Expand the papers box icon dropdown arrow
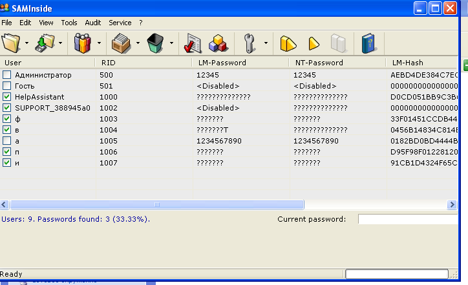 (x=138, y=43)
